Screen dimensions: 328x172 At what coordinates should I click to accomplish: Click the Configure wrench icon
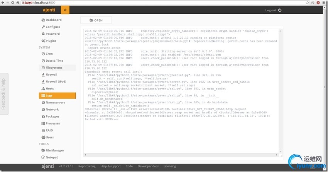[x=43, y=27]
